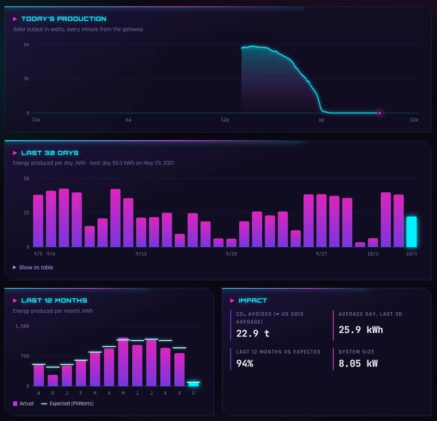The image size is (437, 421).
Task: Click the triangle icon beside Last 30 Days
Action: [15, 153]
